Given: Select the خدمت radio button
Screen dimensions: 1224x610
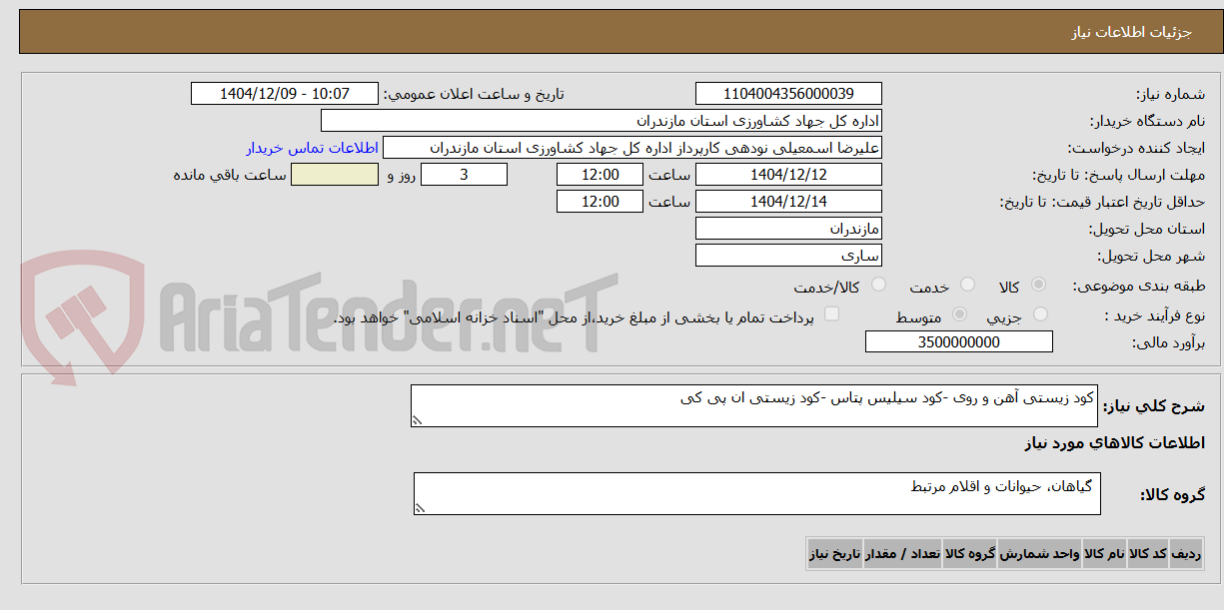Looking at the screenshot, I should click(966, 286).
